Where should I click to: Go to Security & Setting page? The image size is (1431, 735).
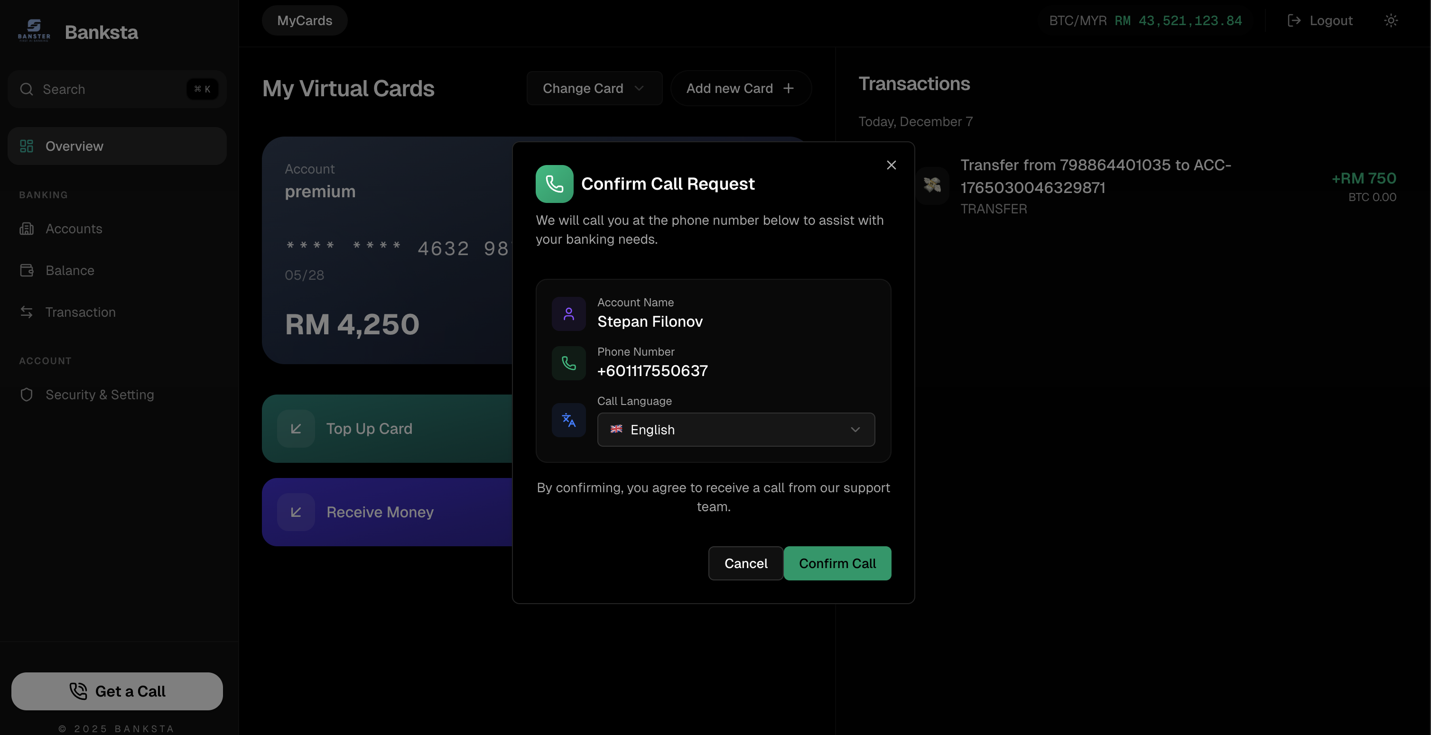(x=100, y=395)
